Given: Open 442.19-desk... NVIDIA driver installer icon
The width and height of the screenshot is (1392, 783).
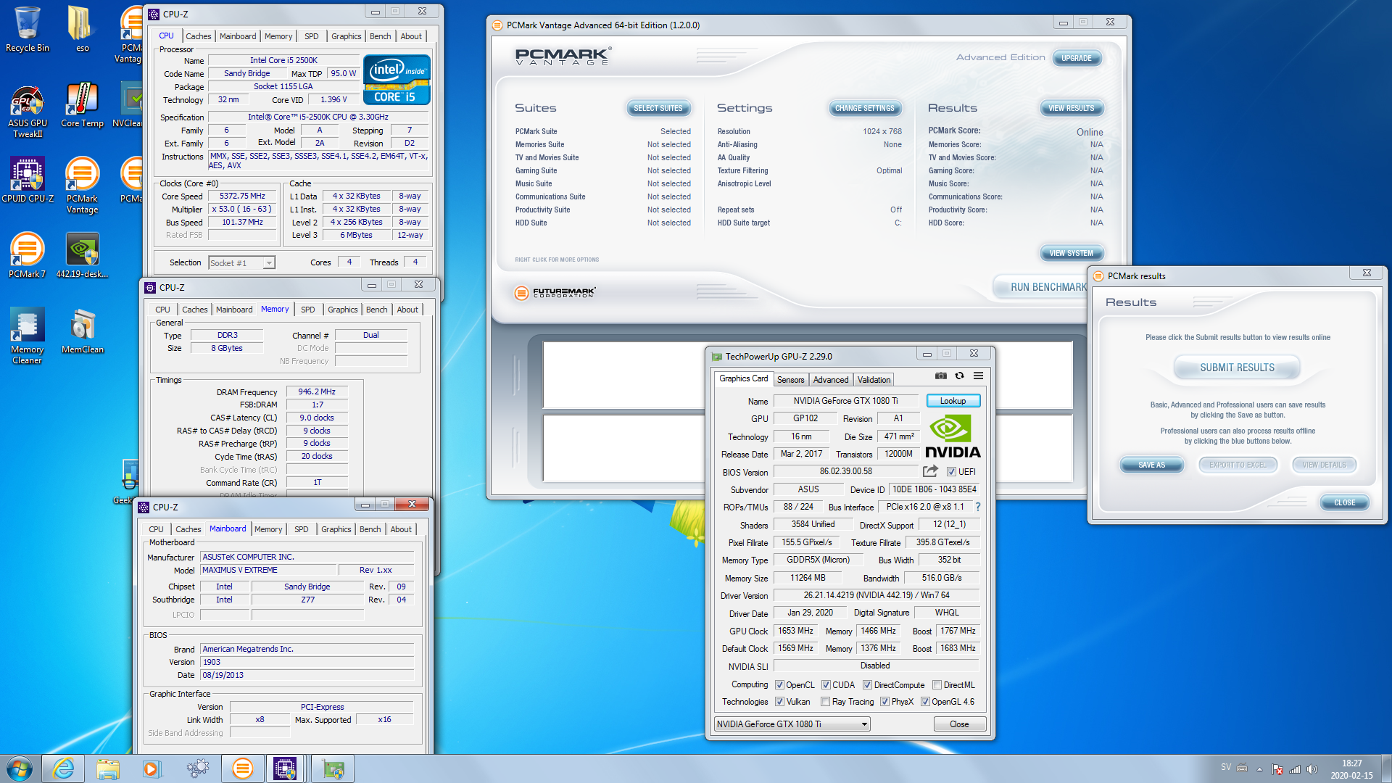Looking at the screenshot, I should pyautogui.click(x=82, y=255).
